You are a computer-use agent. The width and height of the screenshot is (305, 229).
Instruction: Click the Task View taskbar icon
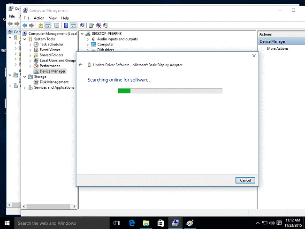click(117, 223)
